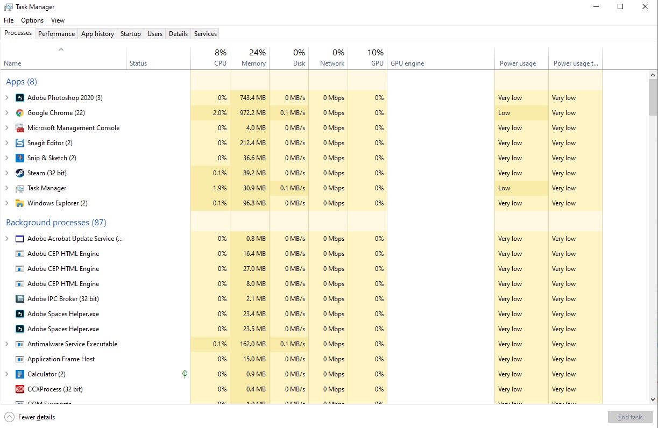Sort by the GPU engine column header
The image size is (658, 428).
[x=441, y=58]
